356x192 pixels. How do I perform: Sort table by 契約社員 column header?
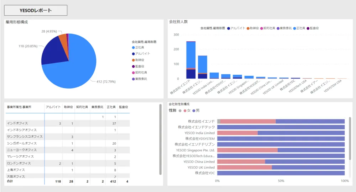82,107
